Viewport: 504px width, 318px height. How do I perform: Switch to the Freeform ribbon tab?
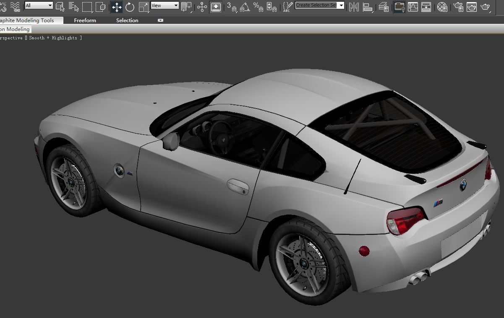[85, 20]
